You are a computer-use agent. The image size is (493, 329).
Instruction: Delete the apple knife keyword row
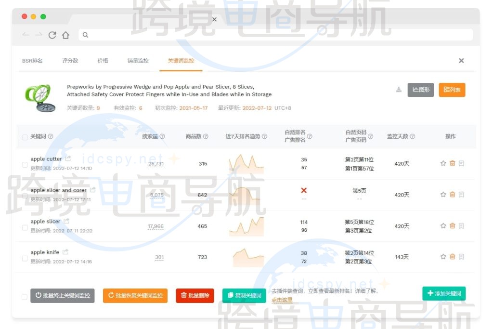452,257
